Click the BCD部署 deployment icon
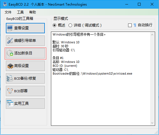This screenshot has height=135, width=159. [10, 91]
